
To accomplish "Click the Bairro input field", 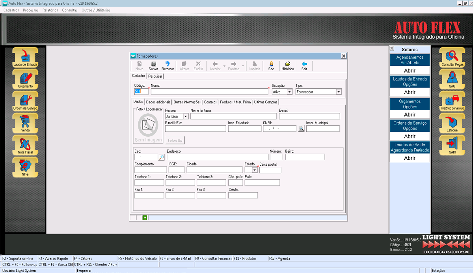I will click(305, 157).
